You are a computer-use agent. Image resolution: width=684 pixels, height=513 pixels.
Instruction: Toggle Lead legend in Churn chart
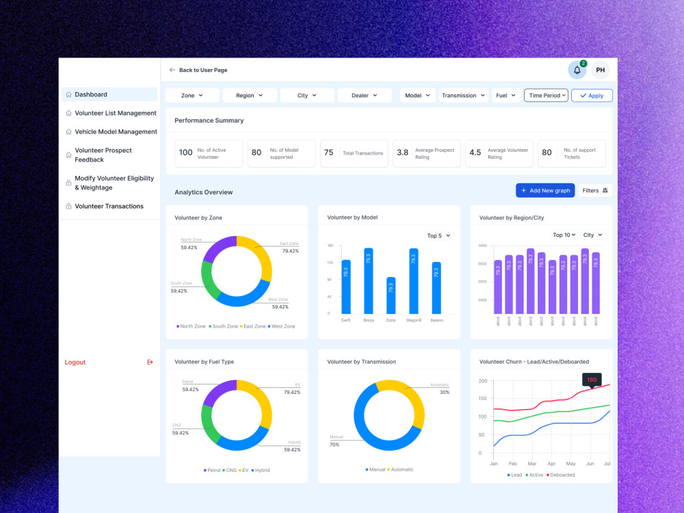point(514,475)
